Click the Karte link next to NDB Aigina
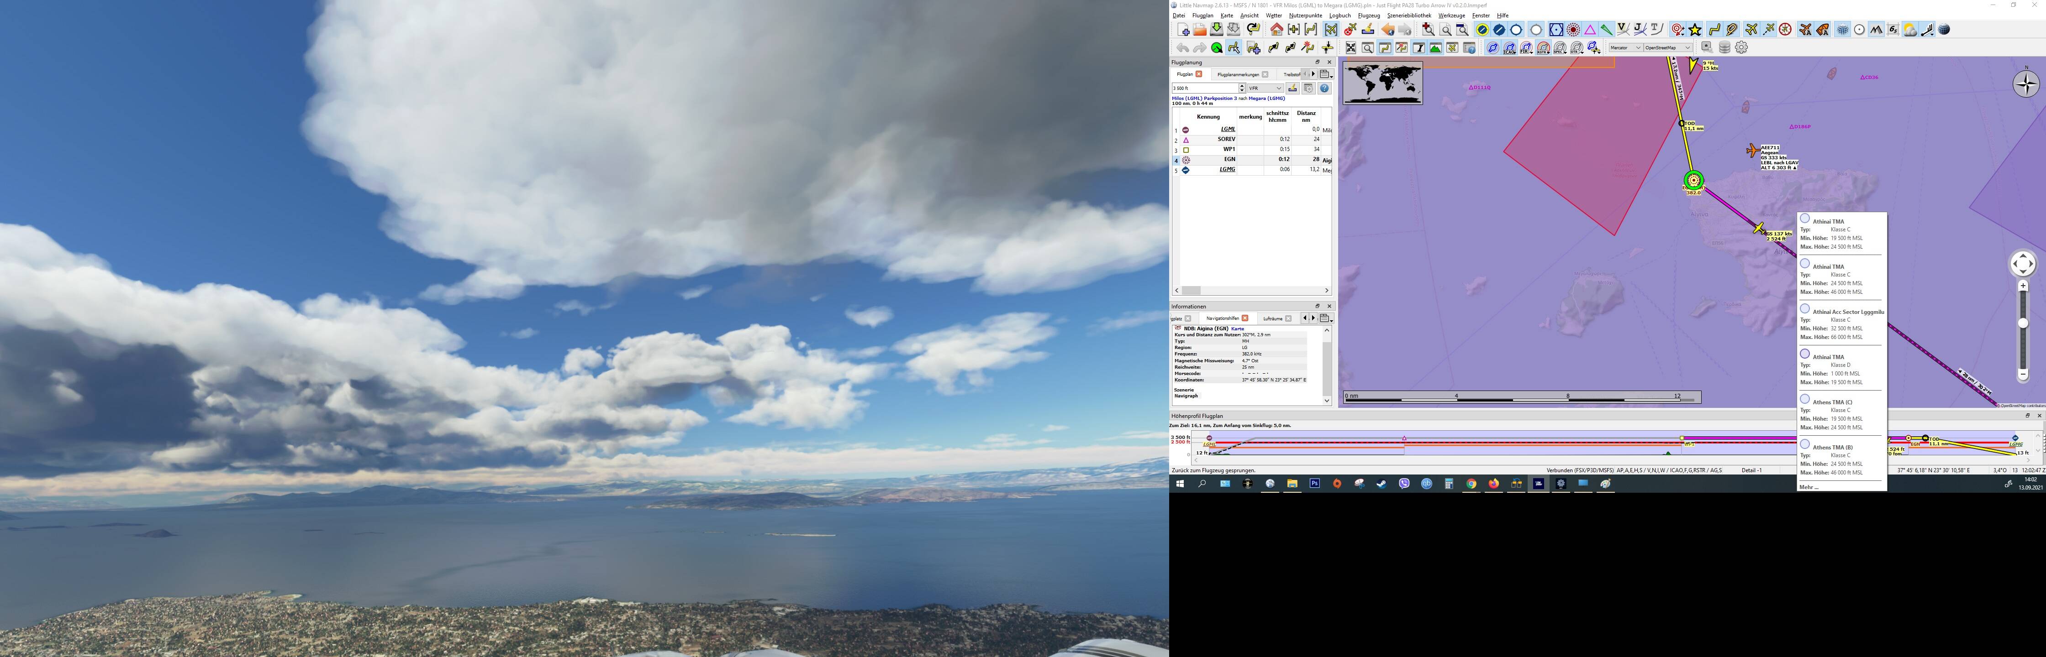2046x657 pixels. [x=1238, y=328]
